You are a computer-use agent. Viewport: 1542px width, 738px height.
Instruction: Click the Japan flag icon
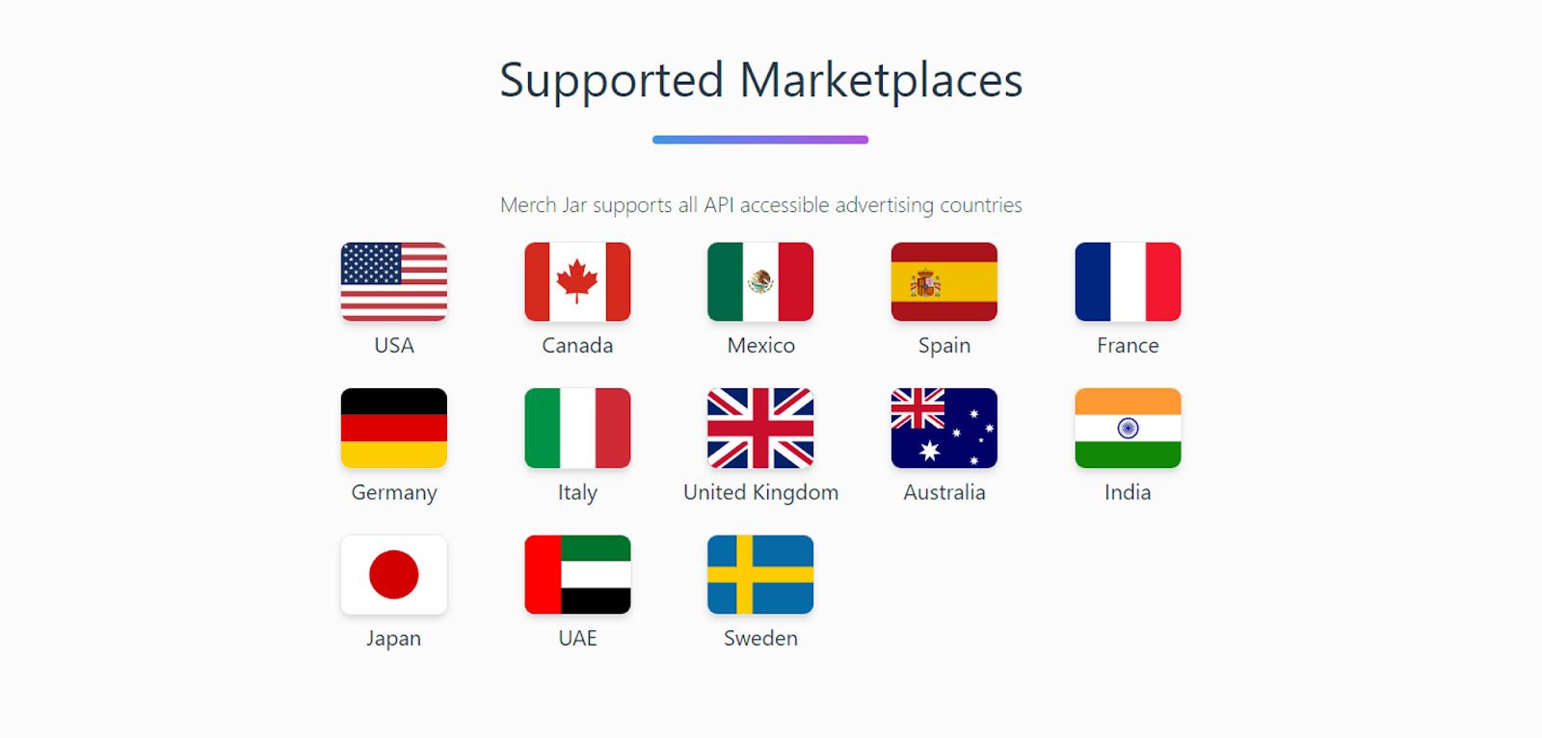click(x=394, y=574)
